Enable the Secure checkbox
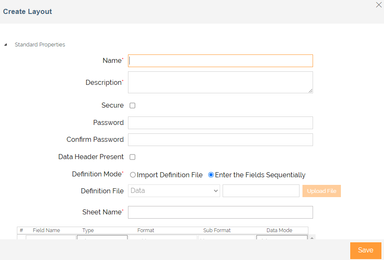The height and width of the screenshot is (260, 384). click(132, 106)
